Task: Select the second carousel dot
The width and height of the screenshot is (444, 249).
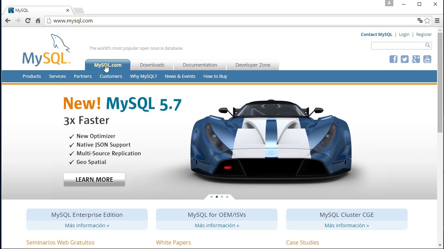Action: (217, 197)
